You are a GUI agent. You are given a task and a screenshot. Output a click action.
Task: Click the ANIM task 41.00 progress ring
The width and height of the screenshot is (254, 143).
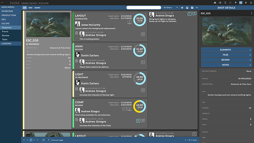139,51
